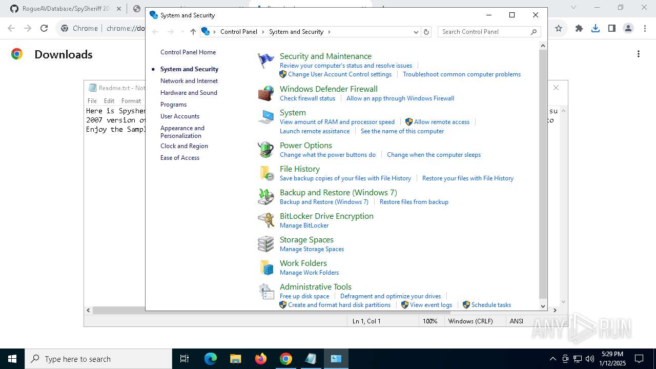Click the File History folder icon
This screenshot has height=369, width=656.
[x=265, y=173]
